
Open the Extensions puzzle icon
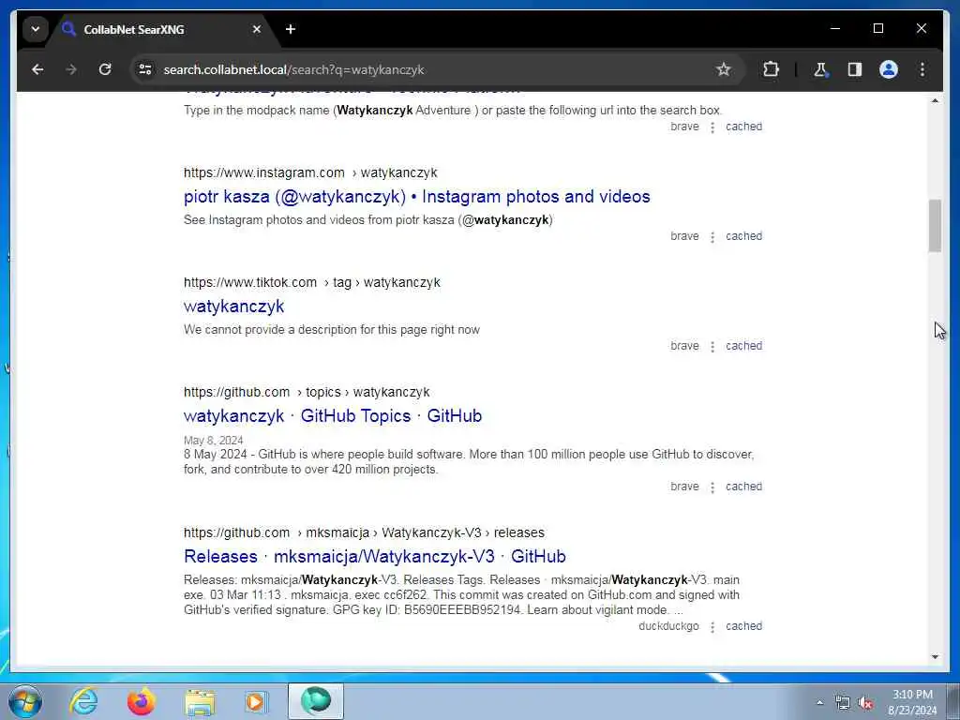771,69
